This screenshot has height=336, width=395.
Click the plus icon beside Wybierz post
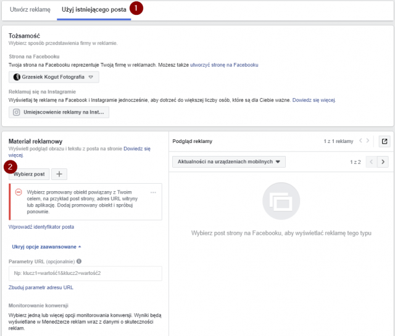point(59,174)
